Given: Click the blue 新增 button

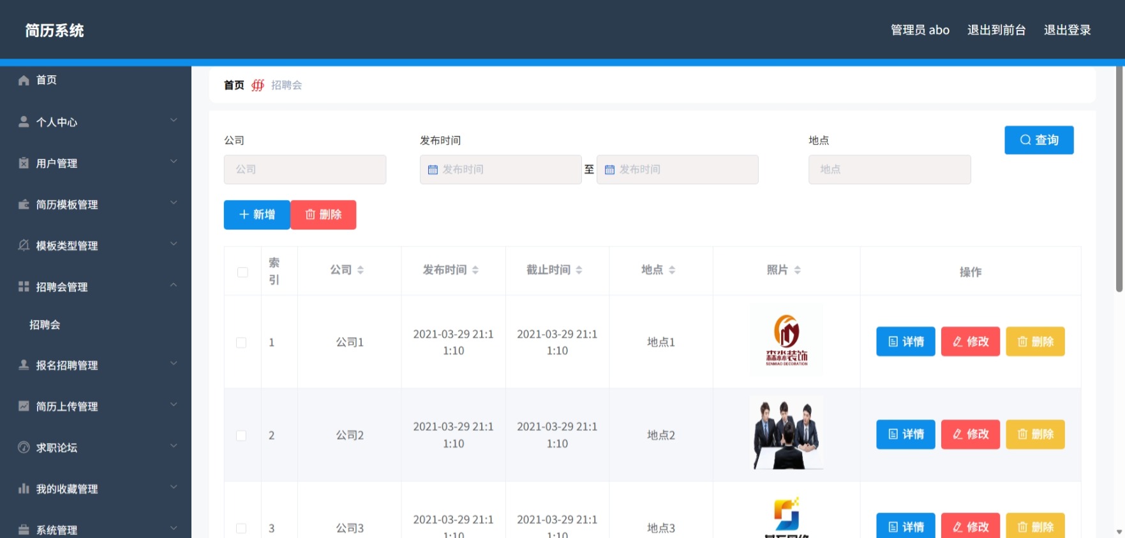Looking at the screenshot, I should click(x=257, y=215).
